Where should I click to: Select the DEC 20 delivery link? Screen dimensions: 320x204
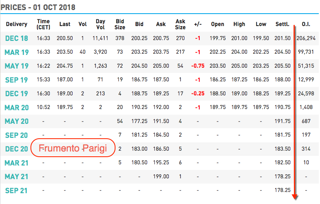tap(16, 149)
